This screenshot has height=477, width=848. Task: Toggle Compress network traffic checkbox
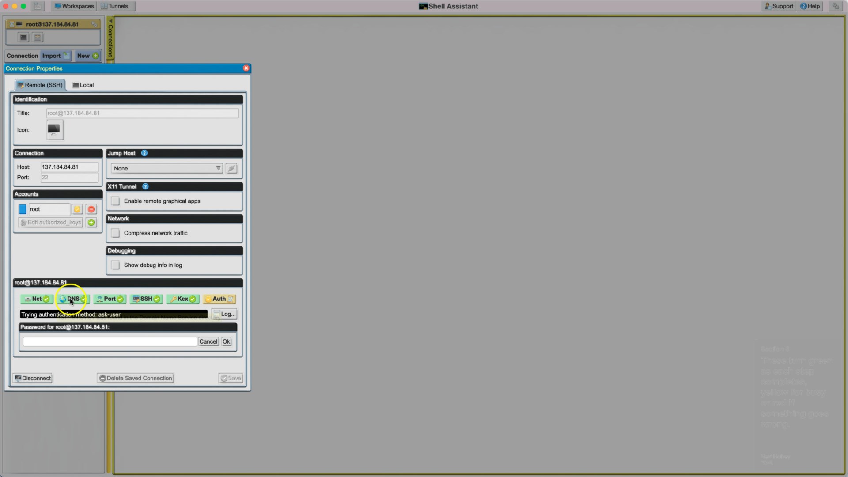coord(115,233)
